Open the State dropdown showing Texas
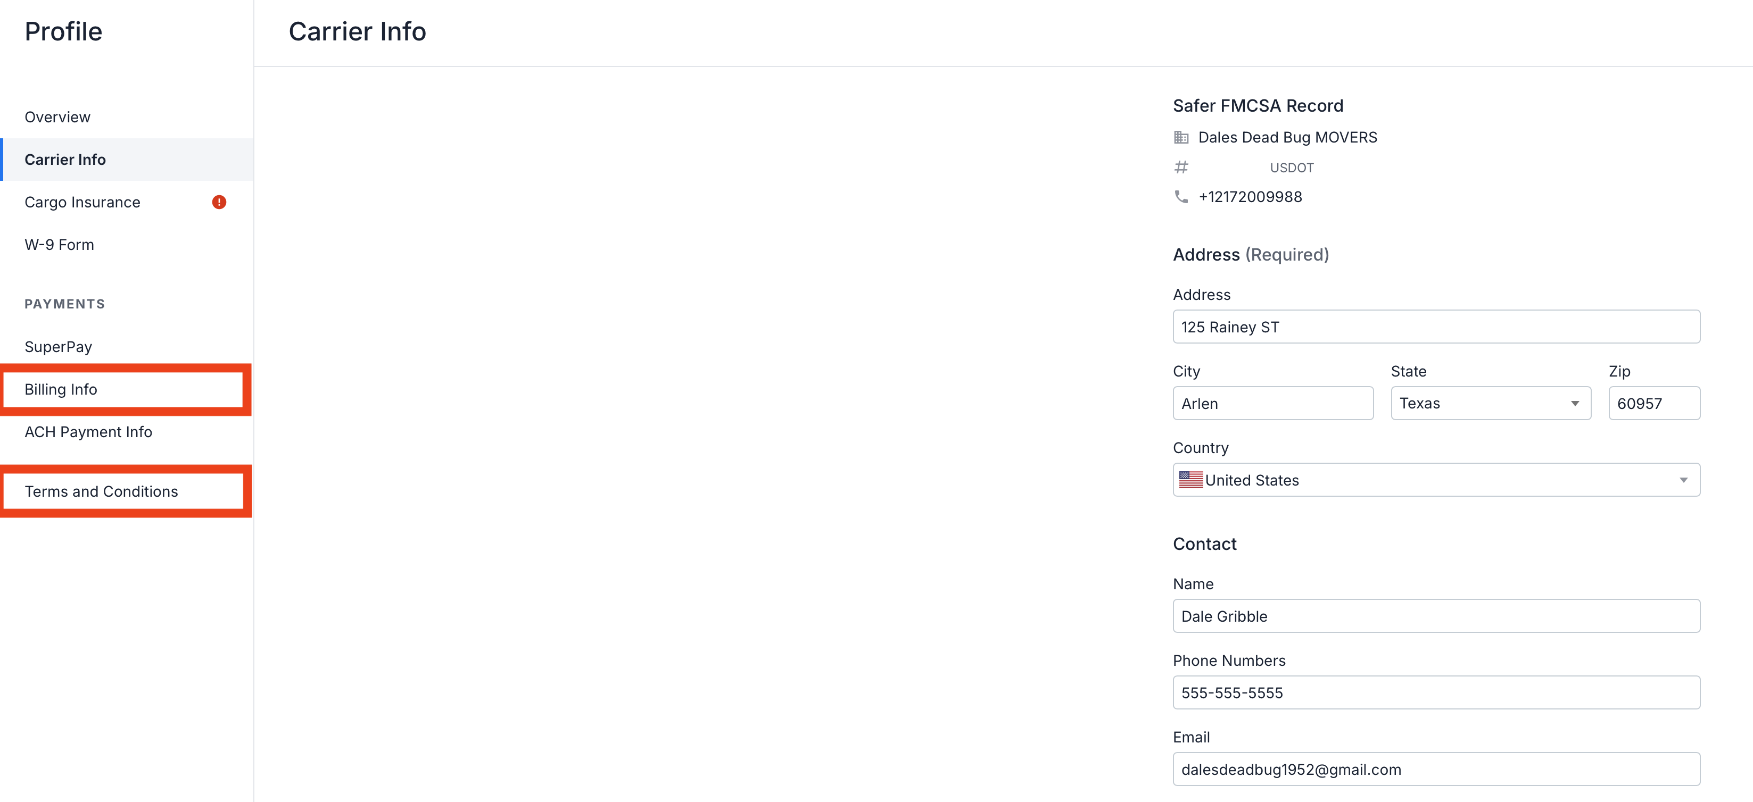This screenshot has width=1753, height=802. (x=1490, y=403)
